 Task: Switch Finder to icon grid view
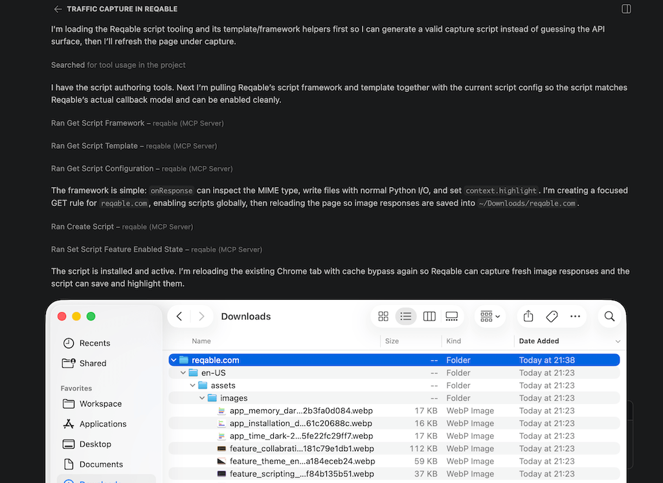[x=383, y=317]
